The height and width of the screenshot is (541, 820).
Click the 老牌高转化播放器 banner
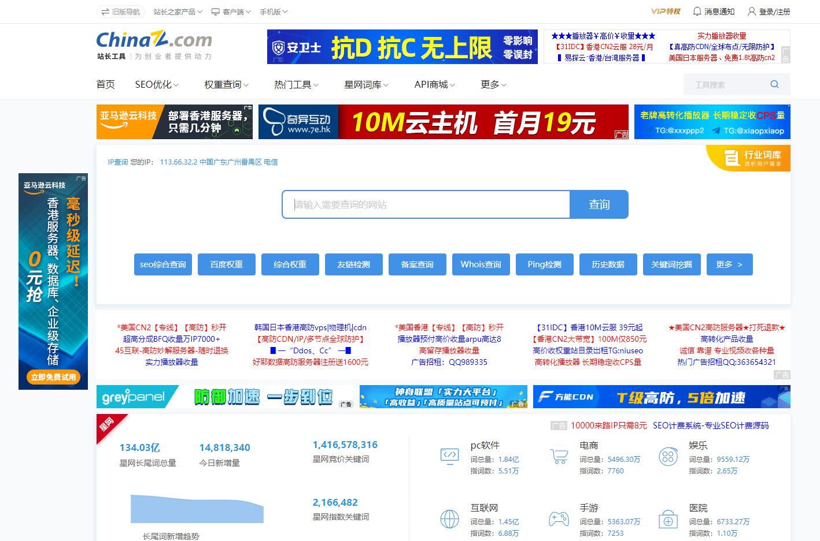[x=712, y=122]
